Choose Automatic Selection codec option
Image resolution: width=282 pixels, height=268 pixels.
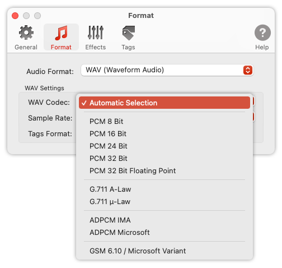[x=164, y=103]
